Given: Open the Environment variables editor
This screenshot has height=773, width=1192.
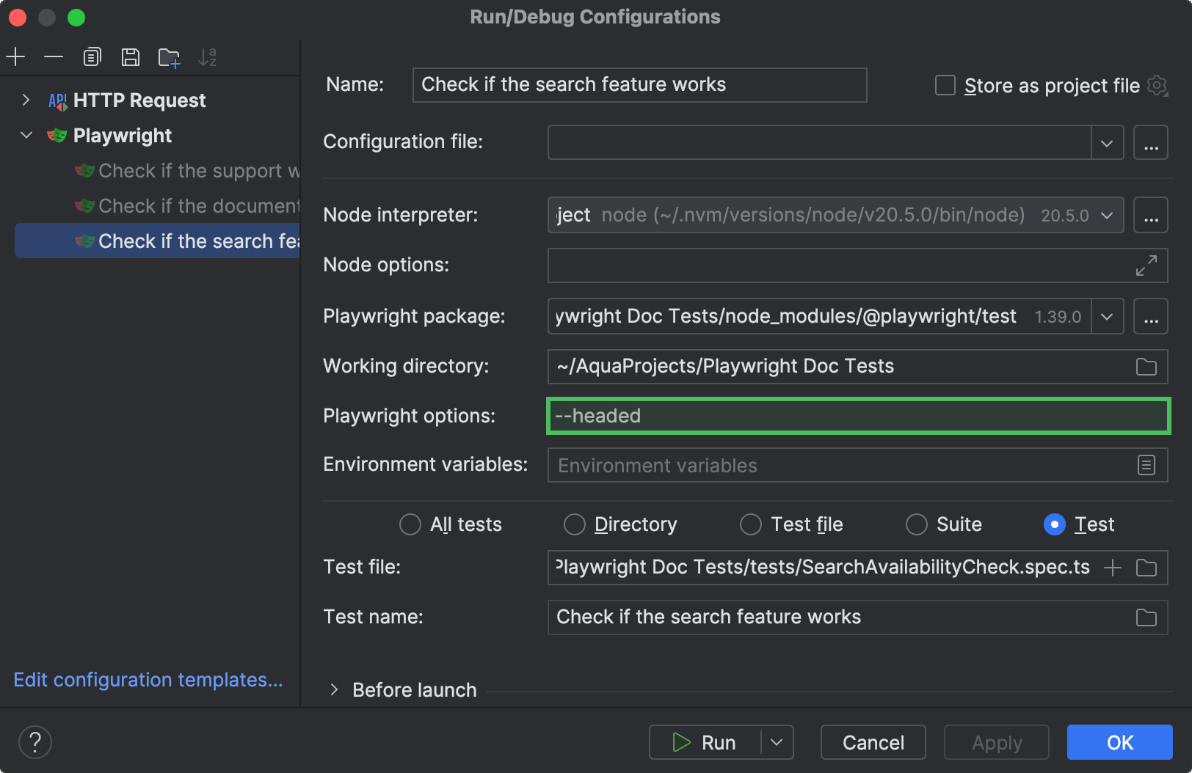Looking at the screenshot, I should pos(1146,464).
